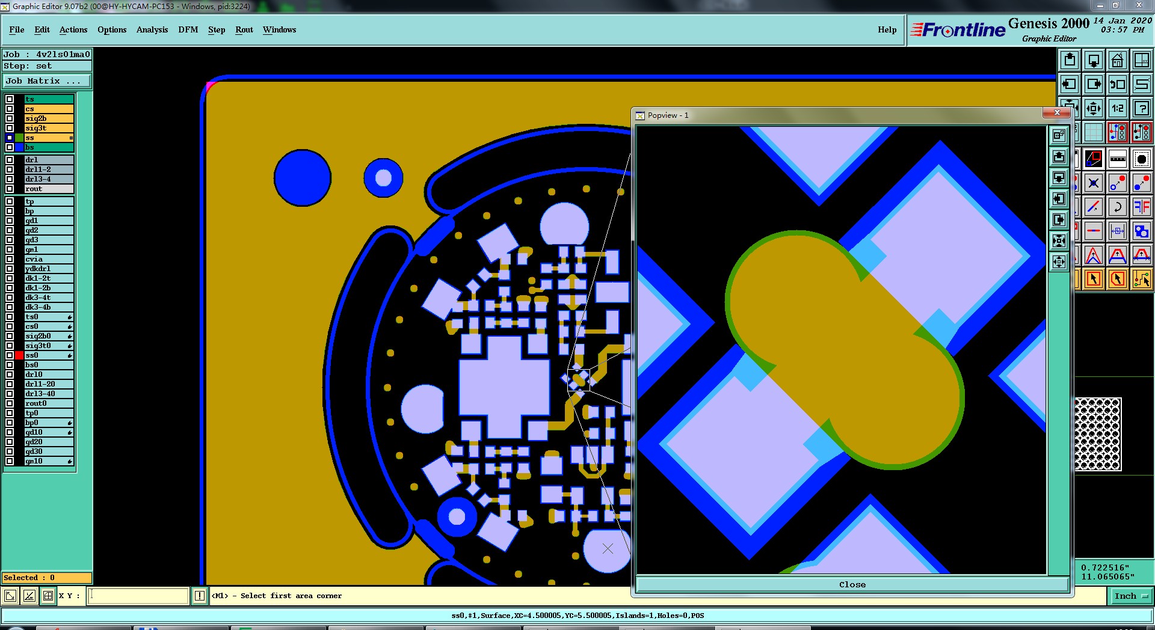Toggle the sig3t layer checkbox

[10, 128]
